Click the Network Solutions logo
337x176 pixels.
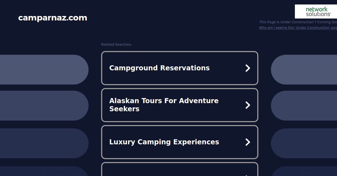pyautogui.click(x=316, y=11)
